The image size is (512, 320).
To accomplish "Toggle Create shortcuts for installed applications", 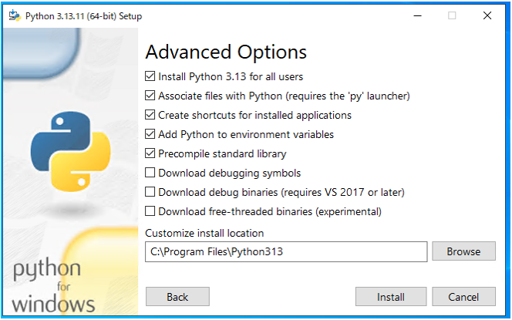I will (150, 115).
